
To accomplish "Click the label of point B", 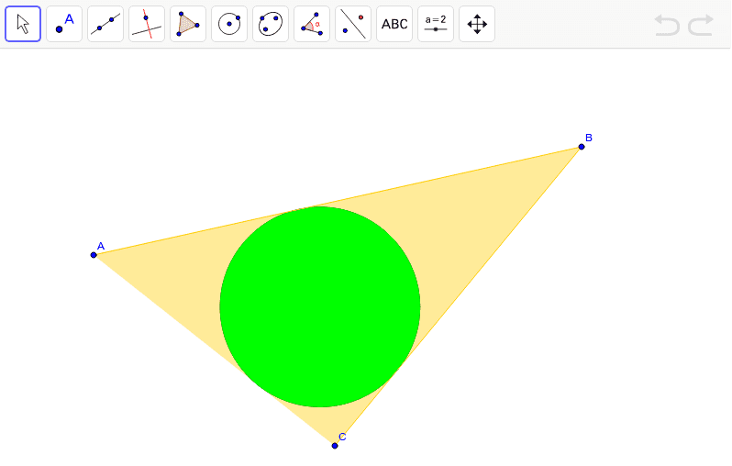I will pyautogui.click(x=589, y=138).
